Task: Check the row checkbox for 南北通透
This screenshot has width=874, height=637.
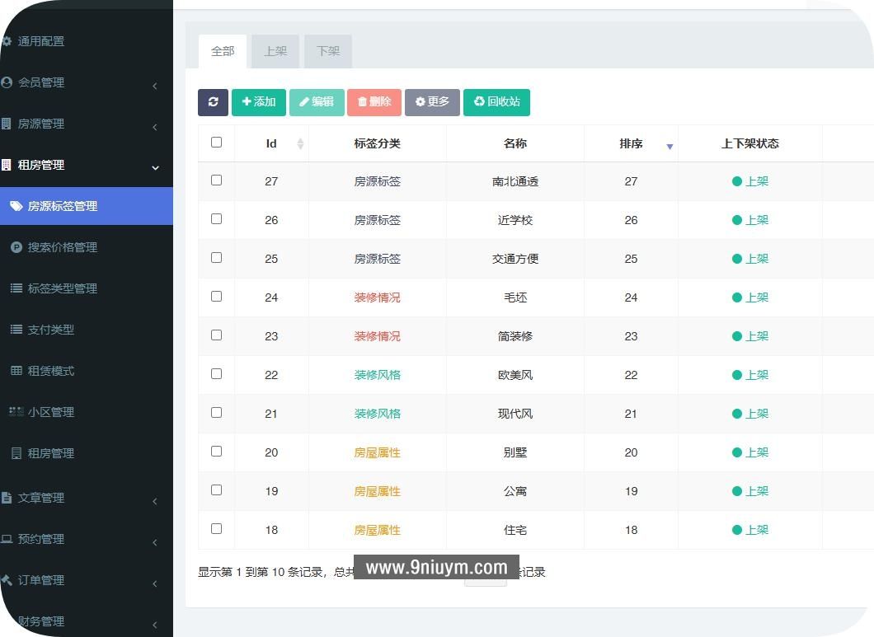Action: click(216, 180)
